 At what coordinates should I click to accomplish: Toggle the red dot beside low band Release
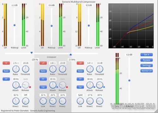point(30,87)
